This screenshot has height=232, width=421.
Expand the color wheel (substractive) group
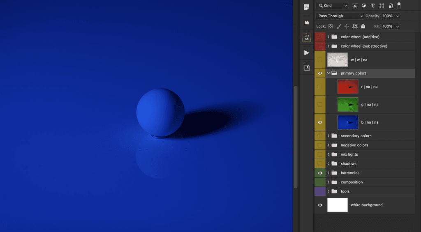point(328,46)
